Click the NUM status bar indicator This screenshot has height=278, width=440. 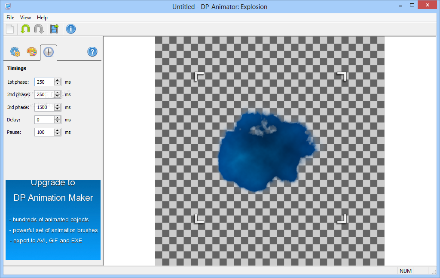coord(406,271)
